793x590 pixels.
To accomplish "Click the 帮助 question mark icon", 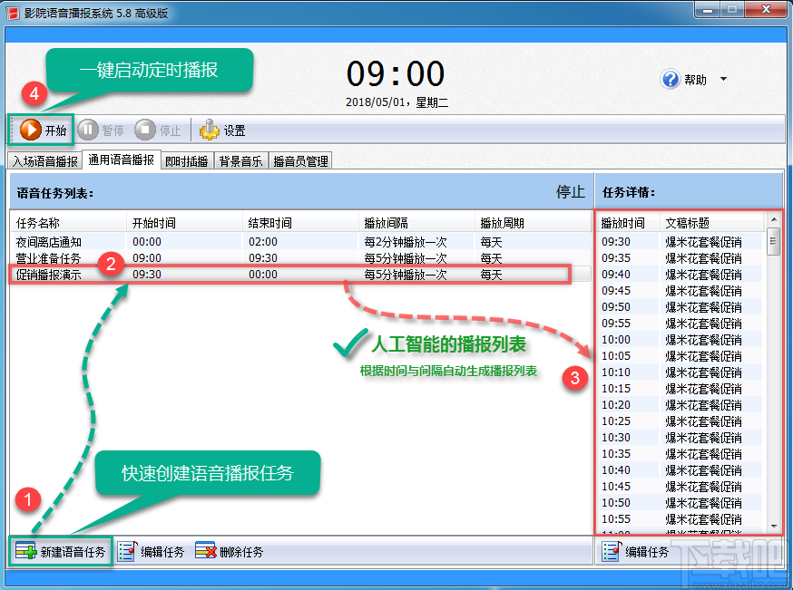I will click(x=669, y=79).
